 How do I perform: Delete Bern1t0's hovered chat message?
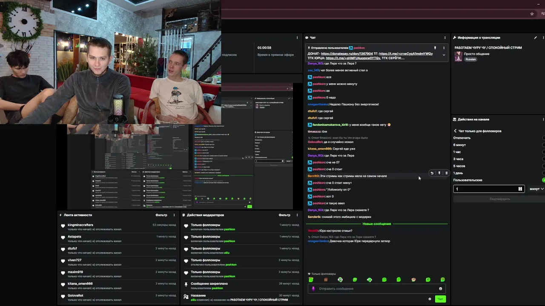tap(446, 173)
